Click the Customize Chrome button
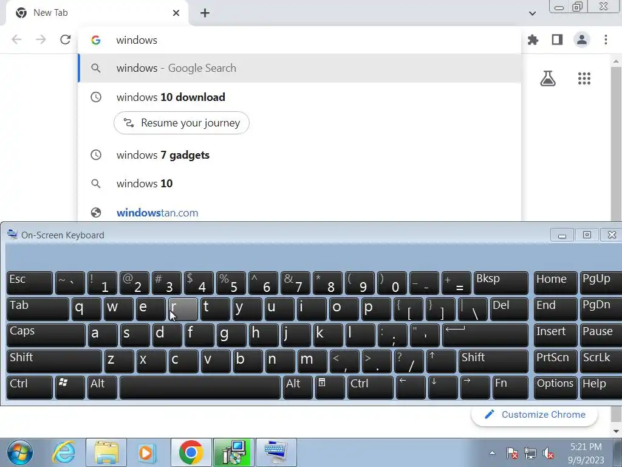 tap(535, 415)
